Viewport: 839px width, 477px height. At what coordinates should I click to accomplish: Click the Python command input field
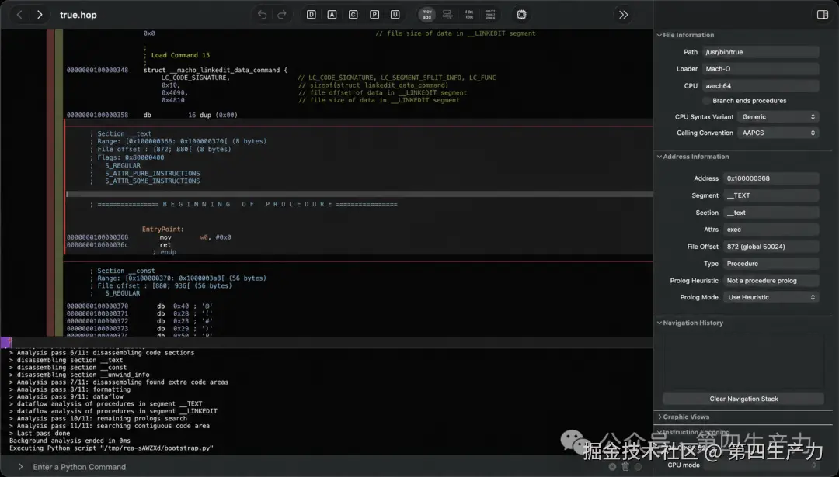[x=315, y=467]
